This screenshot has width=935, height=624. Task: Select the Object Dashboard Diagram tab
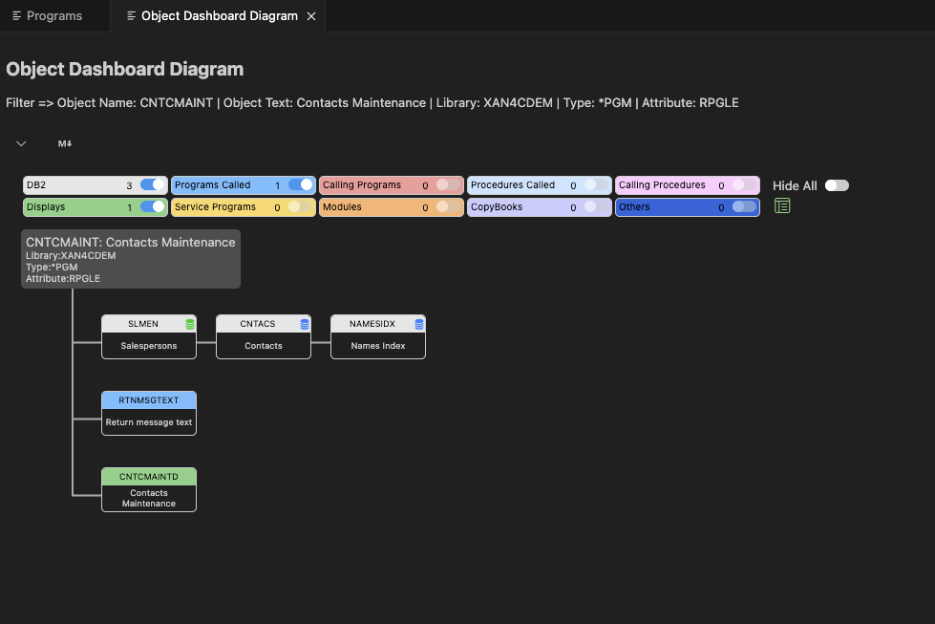tap(219, 16)
